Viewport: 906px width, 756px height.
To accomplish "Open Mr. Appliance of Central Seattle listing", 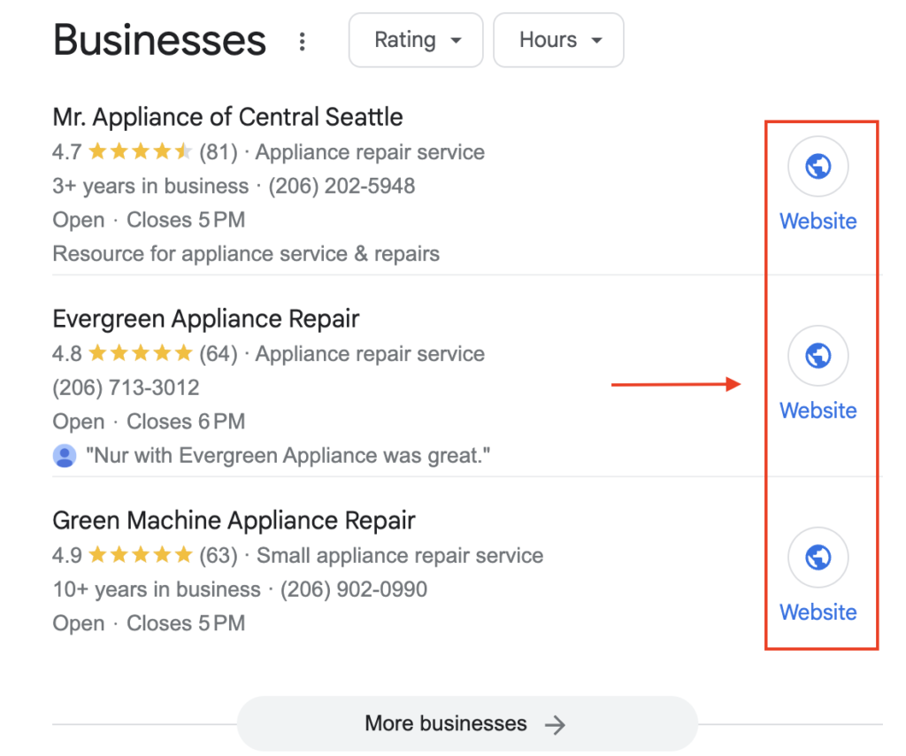I will [227, 117].
